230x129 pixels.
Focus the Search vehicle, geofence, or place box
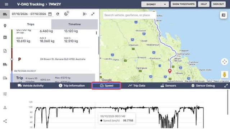point(129,15)
